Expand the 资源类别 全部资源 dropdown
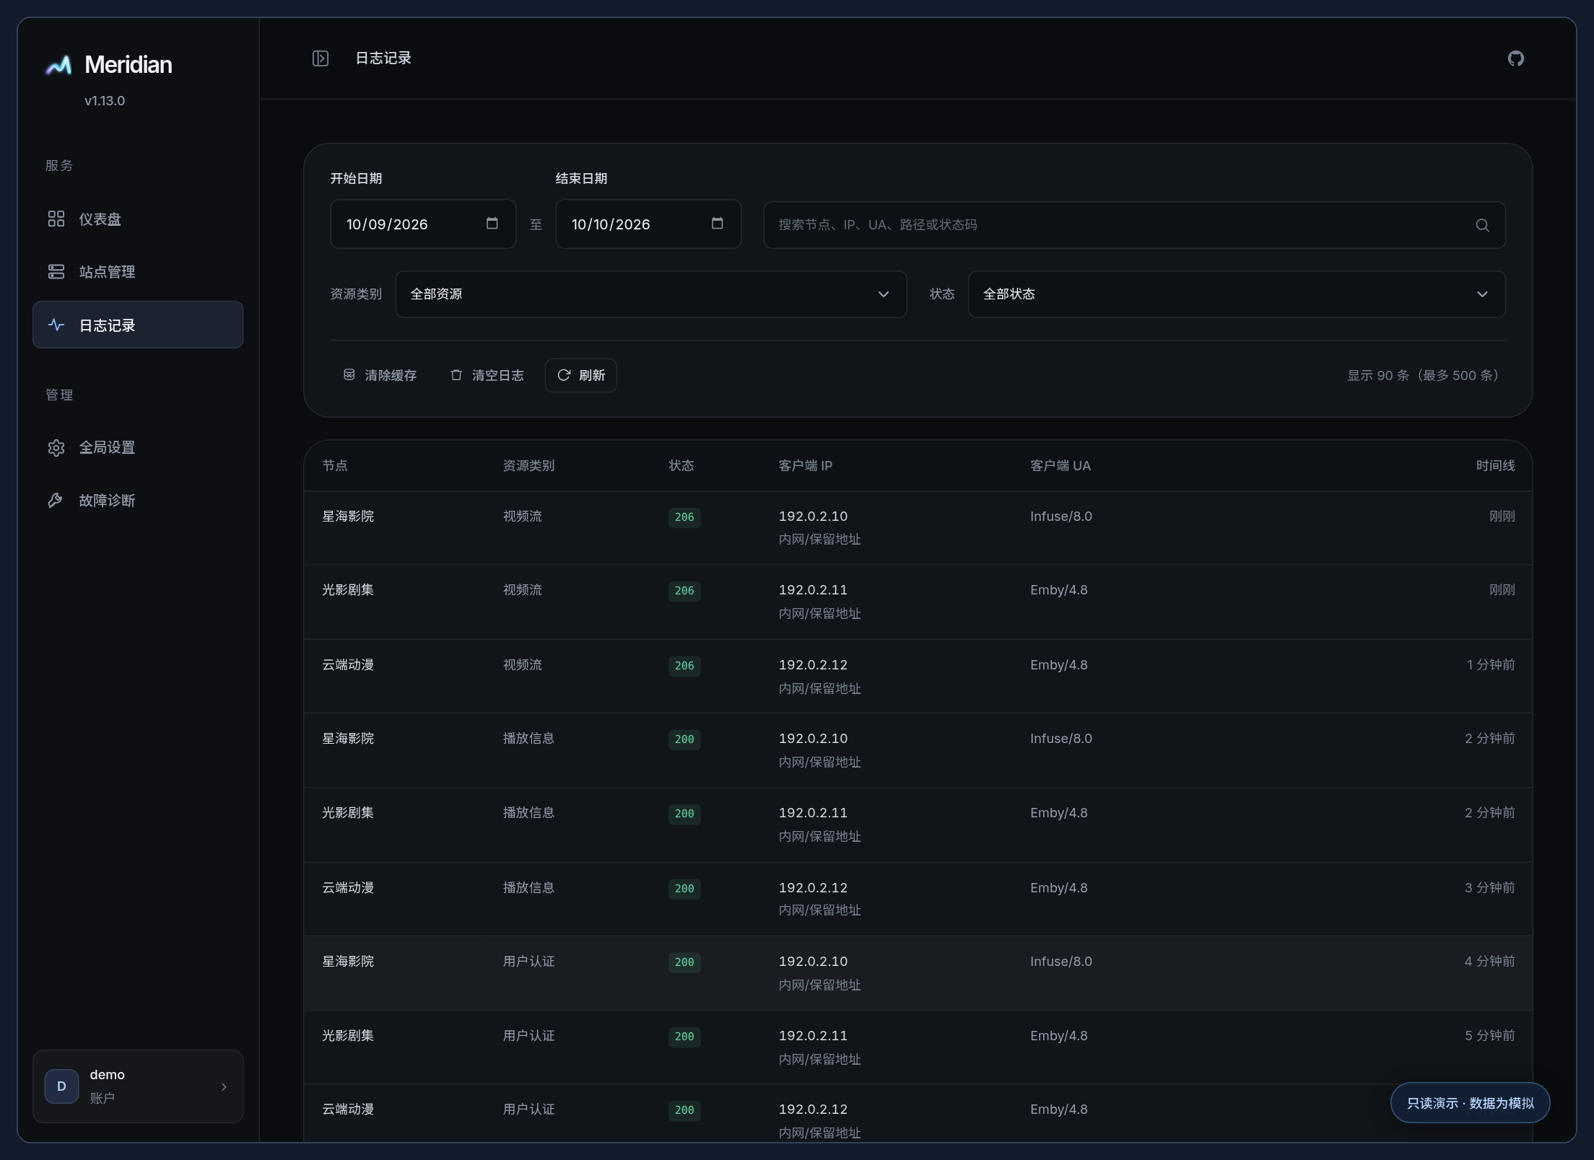1594x1160 pixels. [x=650, y=294]
